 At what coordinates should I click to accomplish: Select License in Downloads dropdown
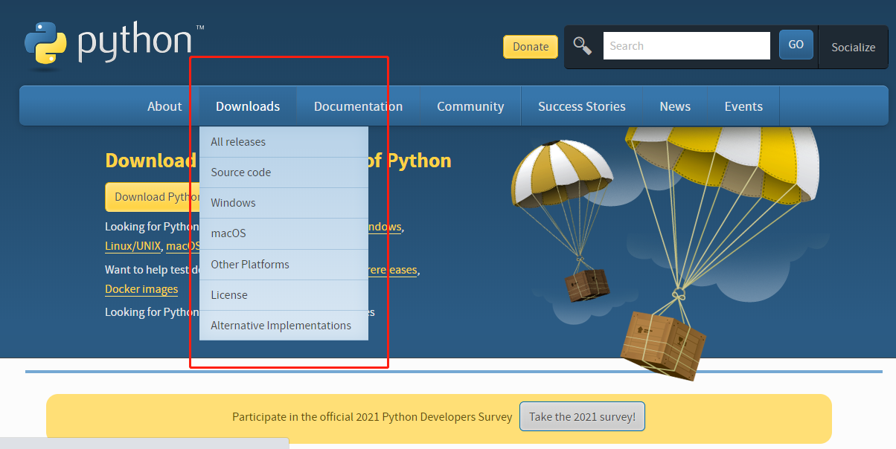point(284,295)
